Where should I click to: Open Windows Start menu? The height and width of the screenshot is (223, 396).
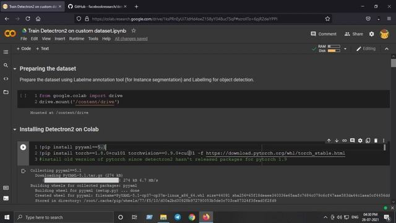click(7, 217)
